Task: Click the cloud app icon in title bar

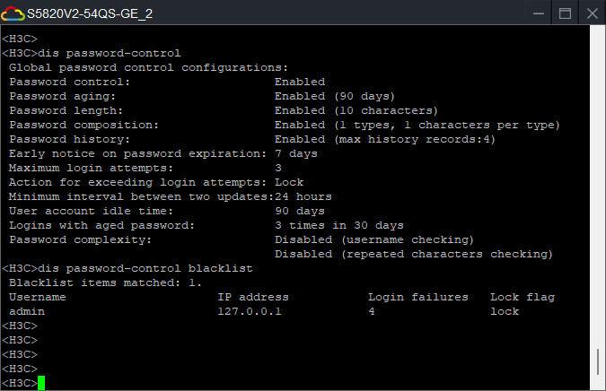Action: click(x=13, y=13)
